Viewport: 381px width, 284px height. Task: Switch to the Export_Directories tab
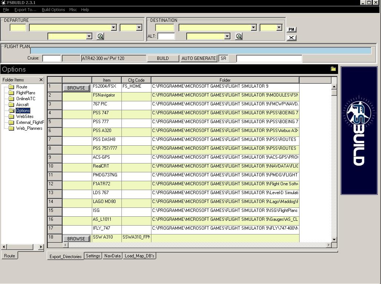pos(66,256)
